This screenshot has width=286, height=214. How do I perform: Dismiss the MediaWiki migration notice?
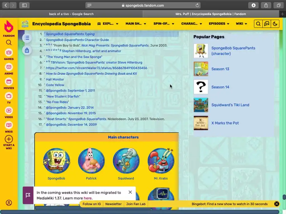[130, 192]
